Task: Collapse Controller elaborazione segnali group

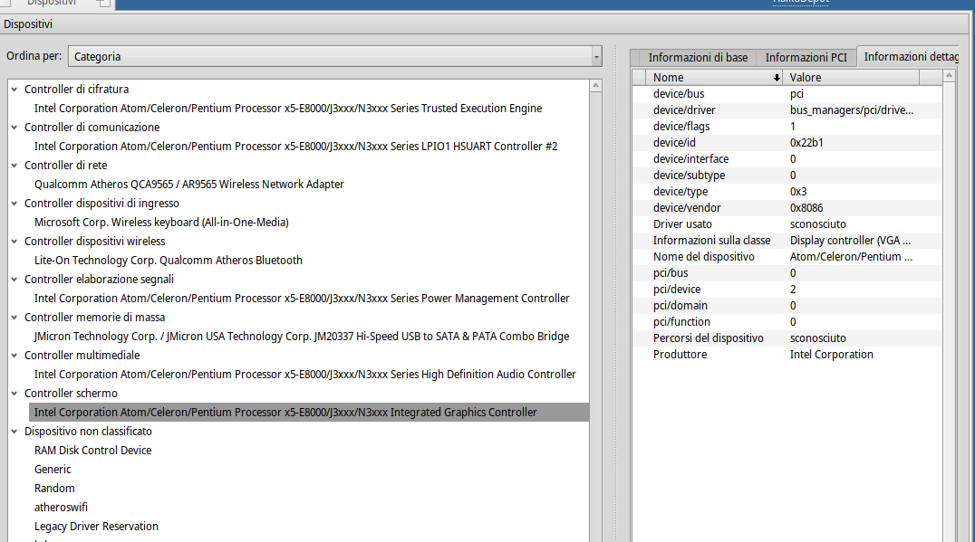Action: pyautogui.click(x=14, y=280)
